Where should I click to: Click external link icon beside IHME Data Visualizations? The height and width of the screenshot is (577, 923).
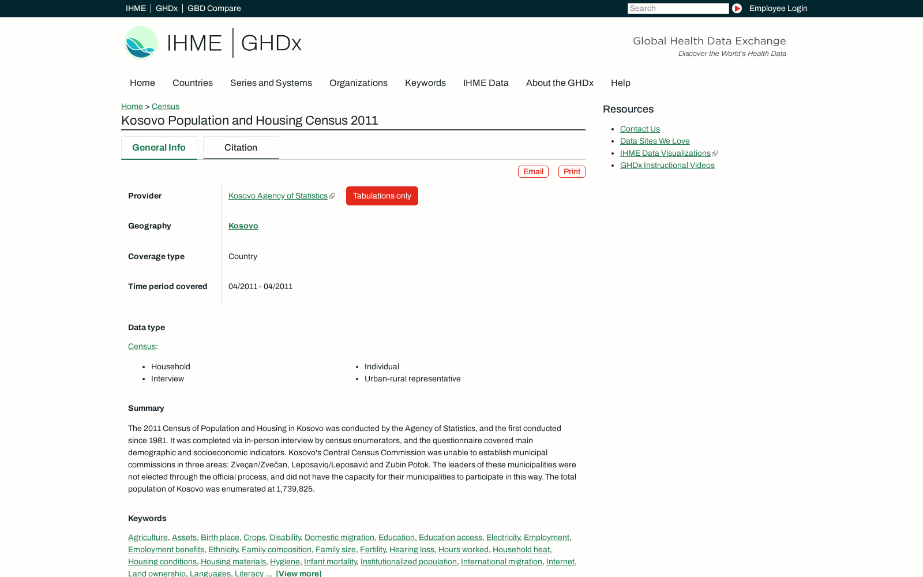tap(715, 153)
